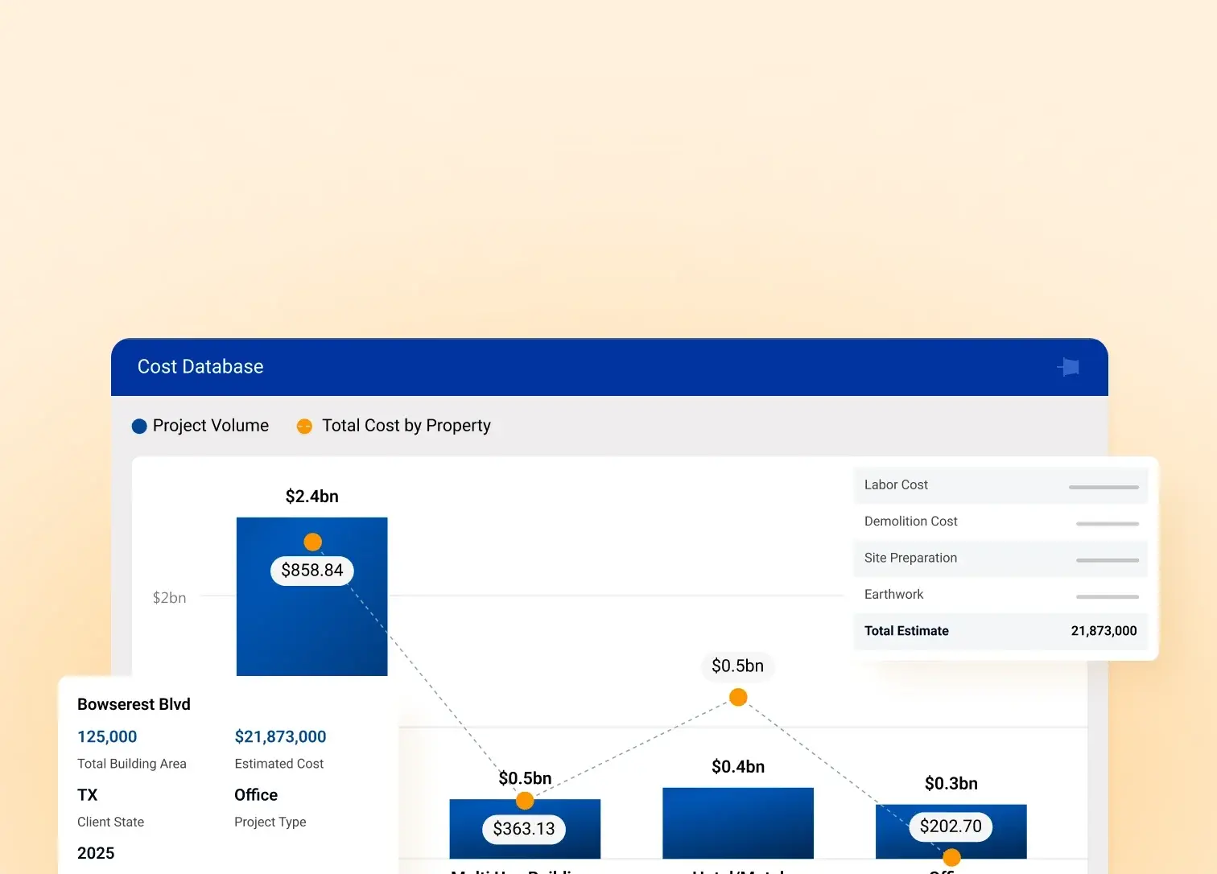
Task: Select the Site Preparation row
Action: tap(1000, 559)
